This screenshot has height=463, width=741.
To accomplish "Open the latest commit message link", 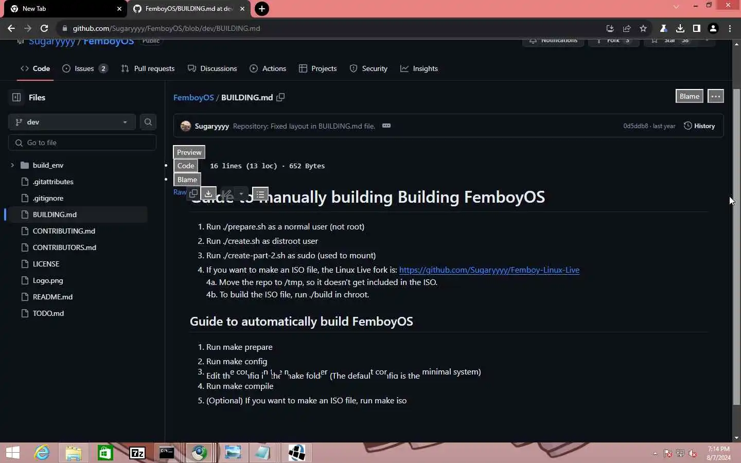I will (304, 126).
